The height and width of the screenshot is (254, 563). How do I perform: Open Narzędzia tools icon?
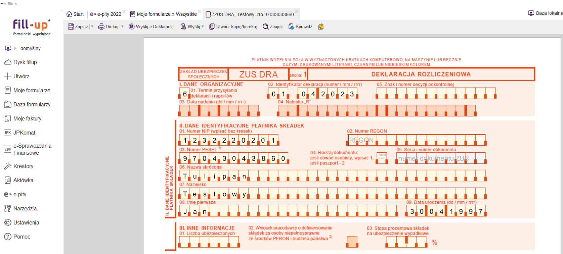click(x=8, y=209)
